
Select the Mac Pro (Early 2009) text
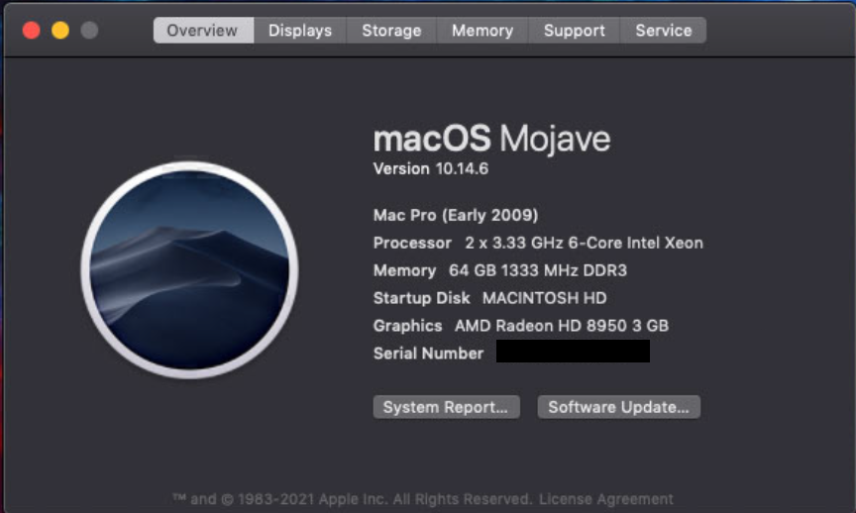[456, 215]
